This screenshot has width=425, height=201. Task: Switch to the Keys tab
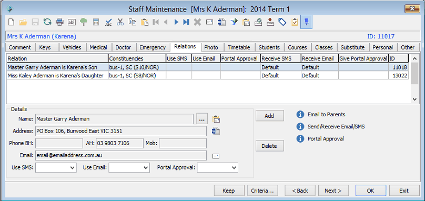[45, 47]
